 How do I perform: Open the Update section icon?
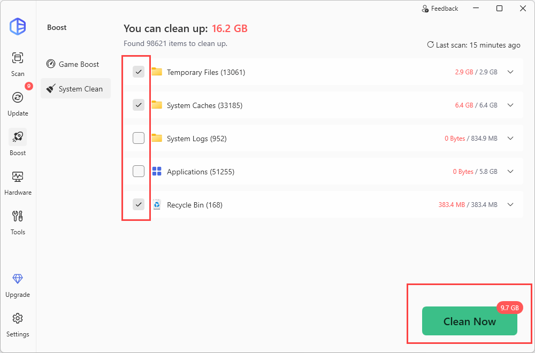coord(18,98)
